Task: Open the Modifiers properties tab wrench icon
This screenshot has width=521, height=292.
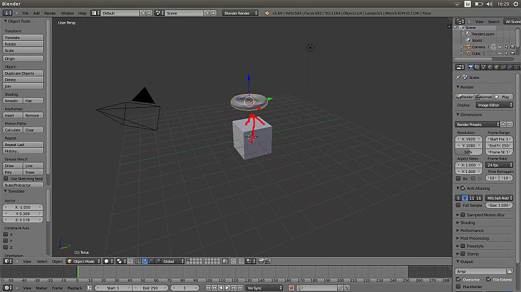Action: (x=509, y=67)
